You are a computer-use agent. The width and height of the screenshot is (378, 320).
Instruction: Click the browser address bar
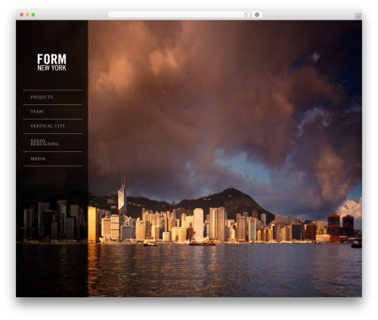click(179, 14)
